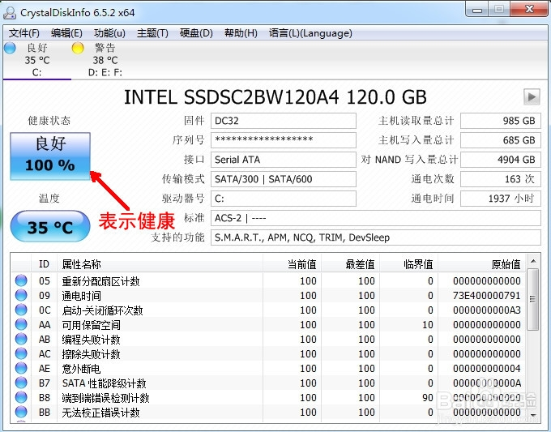Click raw value 0000000000A3
Viewport: 551px width, 432px height.
tap(487, 310)
